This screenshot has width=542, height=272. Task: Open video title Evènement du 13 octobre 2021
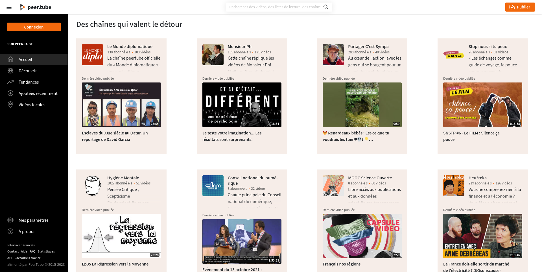232,269
